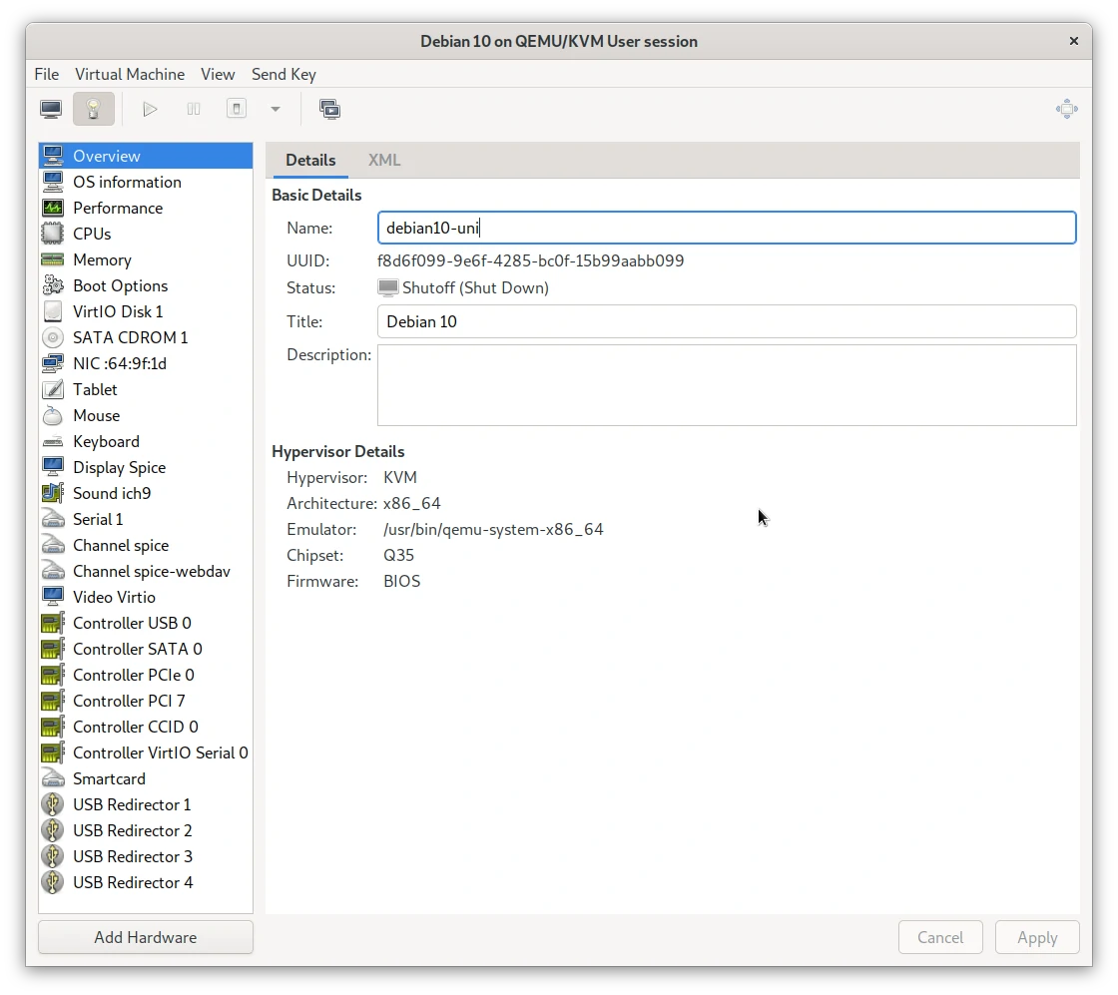The image size is (1118, 995).
Task: Close the Debian 10 window
Action: 1074,41
